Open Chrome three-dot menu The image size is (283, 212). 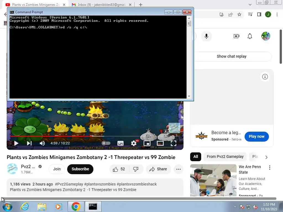pos(277,14)
